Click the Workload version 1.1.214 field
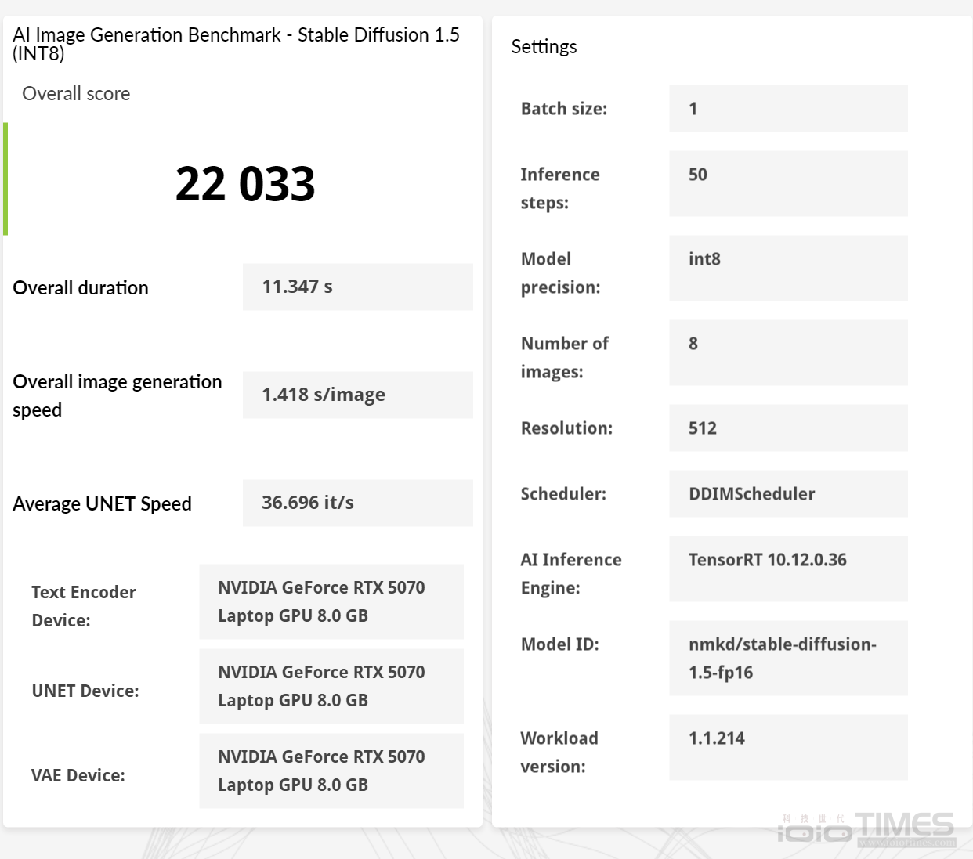Screen dimensions: 973x859 (x=788, y=747)
